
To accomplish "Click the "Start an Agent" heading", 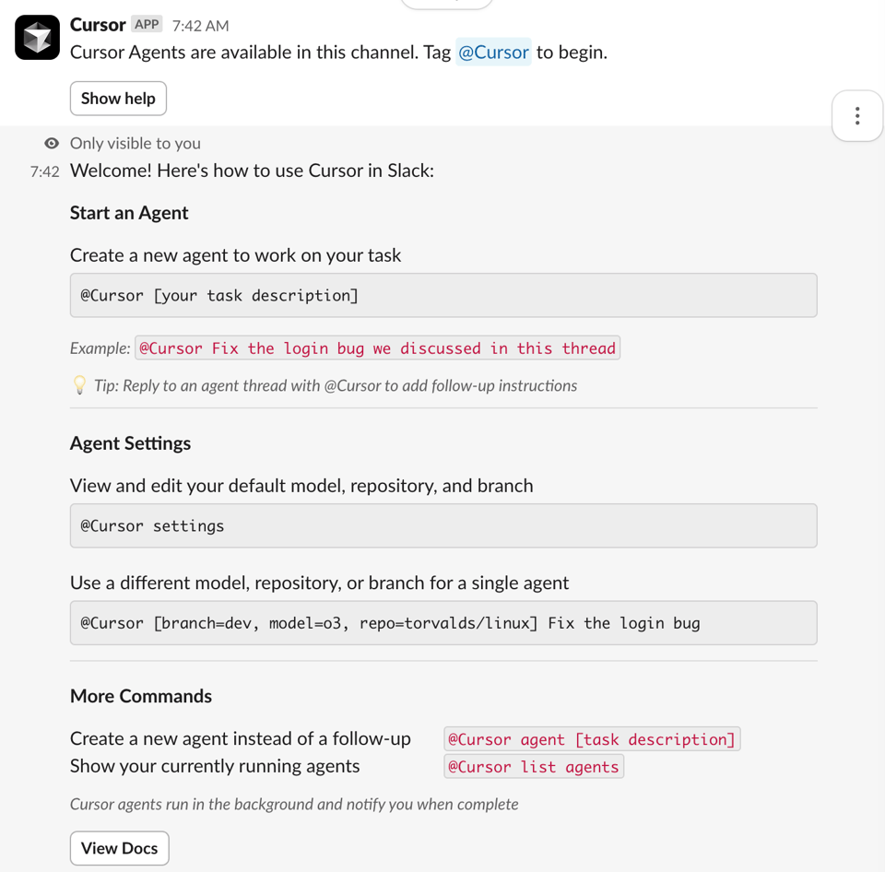I will [x=129, y=213].
